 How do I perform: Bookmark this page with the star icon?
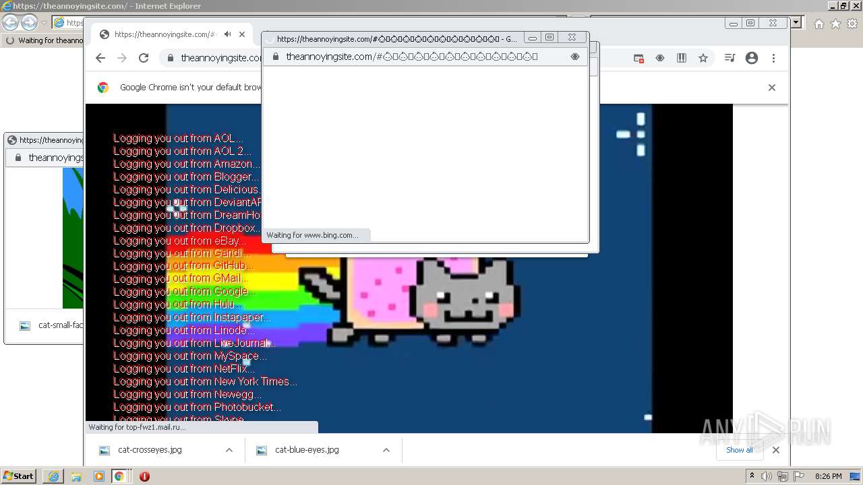703,59
